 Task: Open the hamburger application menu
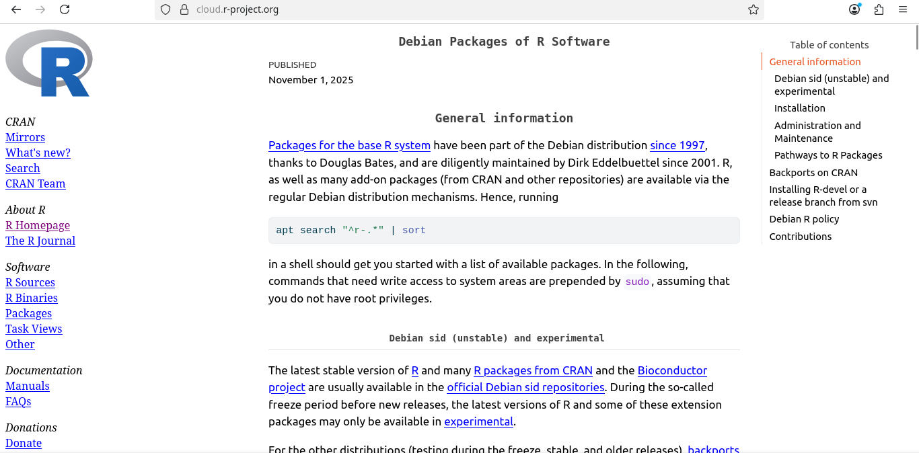tap(903, 9)
